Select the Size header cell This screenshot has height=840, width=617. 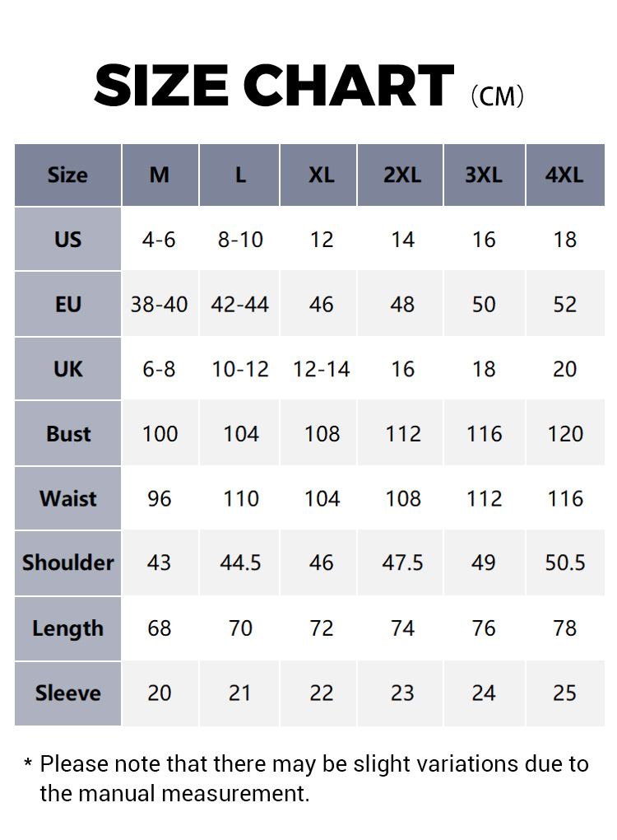click(67, 175)
